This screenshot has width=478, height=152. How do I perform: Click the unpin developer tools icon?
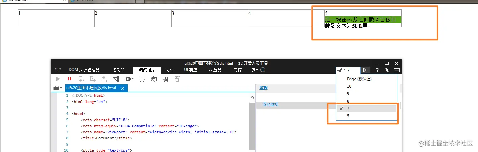click(387, 70)
